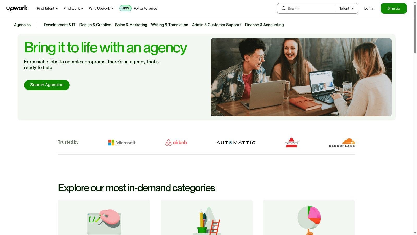Viewport: 417px width, 235px height.
Task: Select the Development & IT category tab
Action: (60, 25)
